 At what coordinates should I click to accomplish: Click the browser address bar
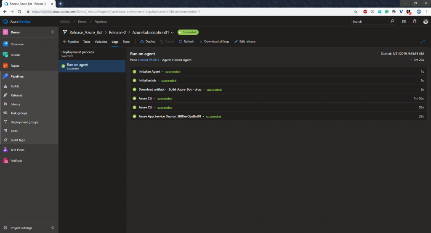click(x=190, y=12)
